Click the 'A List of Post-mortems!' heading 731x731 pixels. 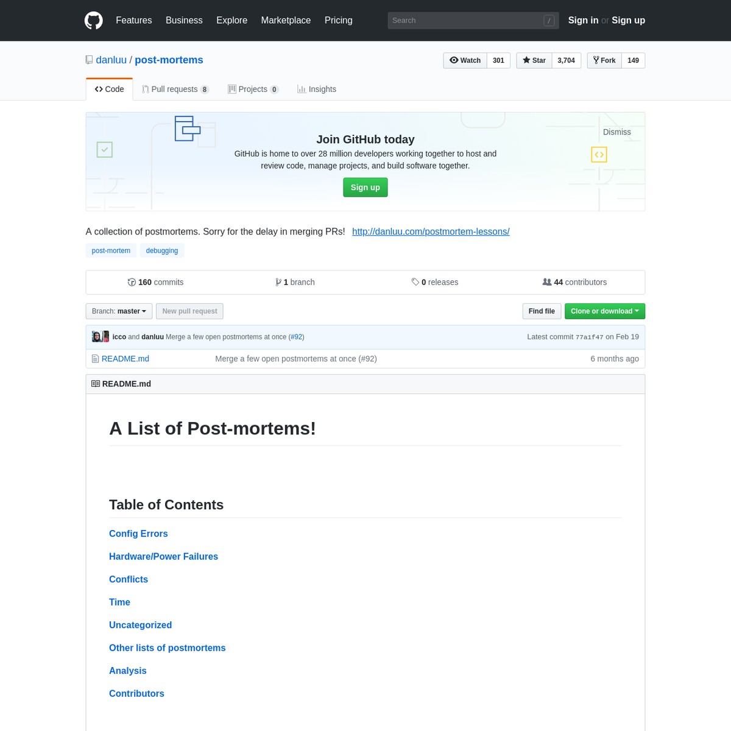tap(213, 428)
